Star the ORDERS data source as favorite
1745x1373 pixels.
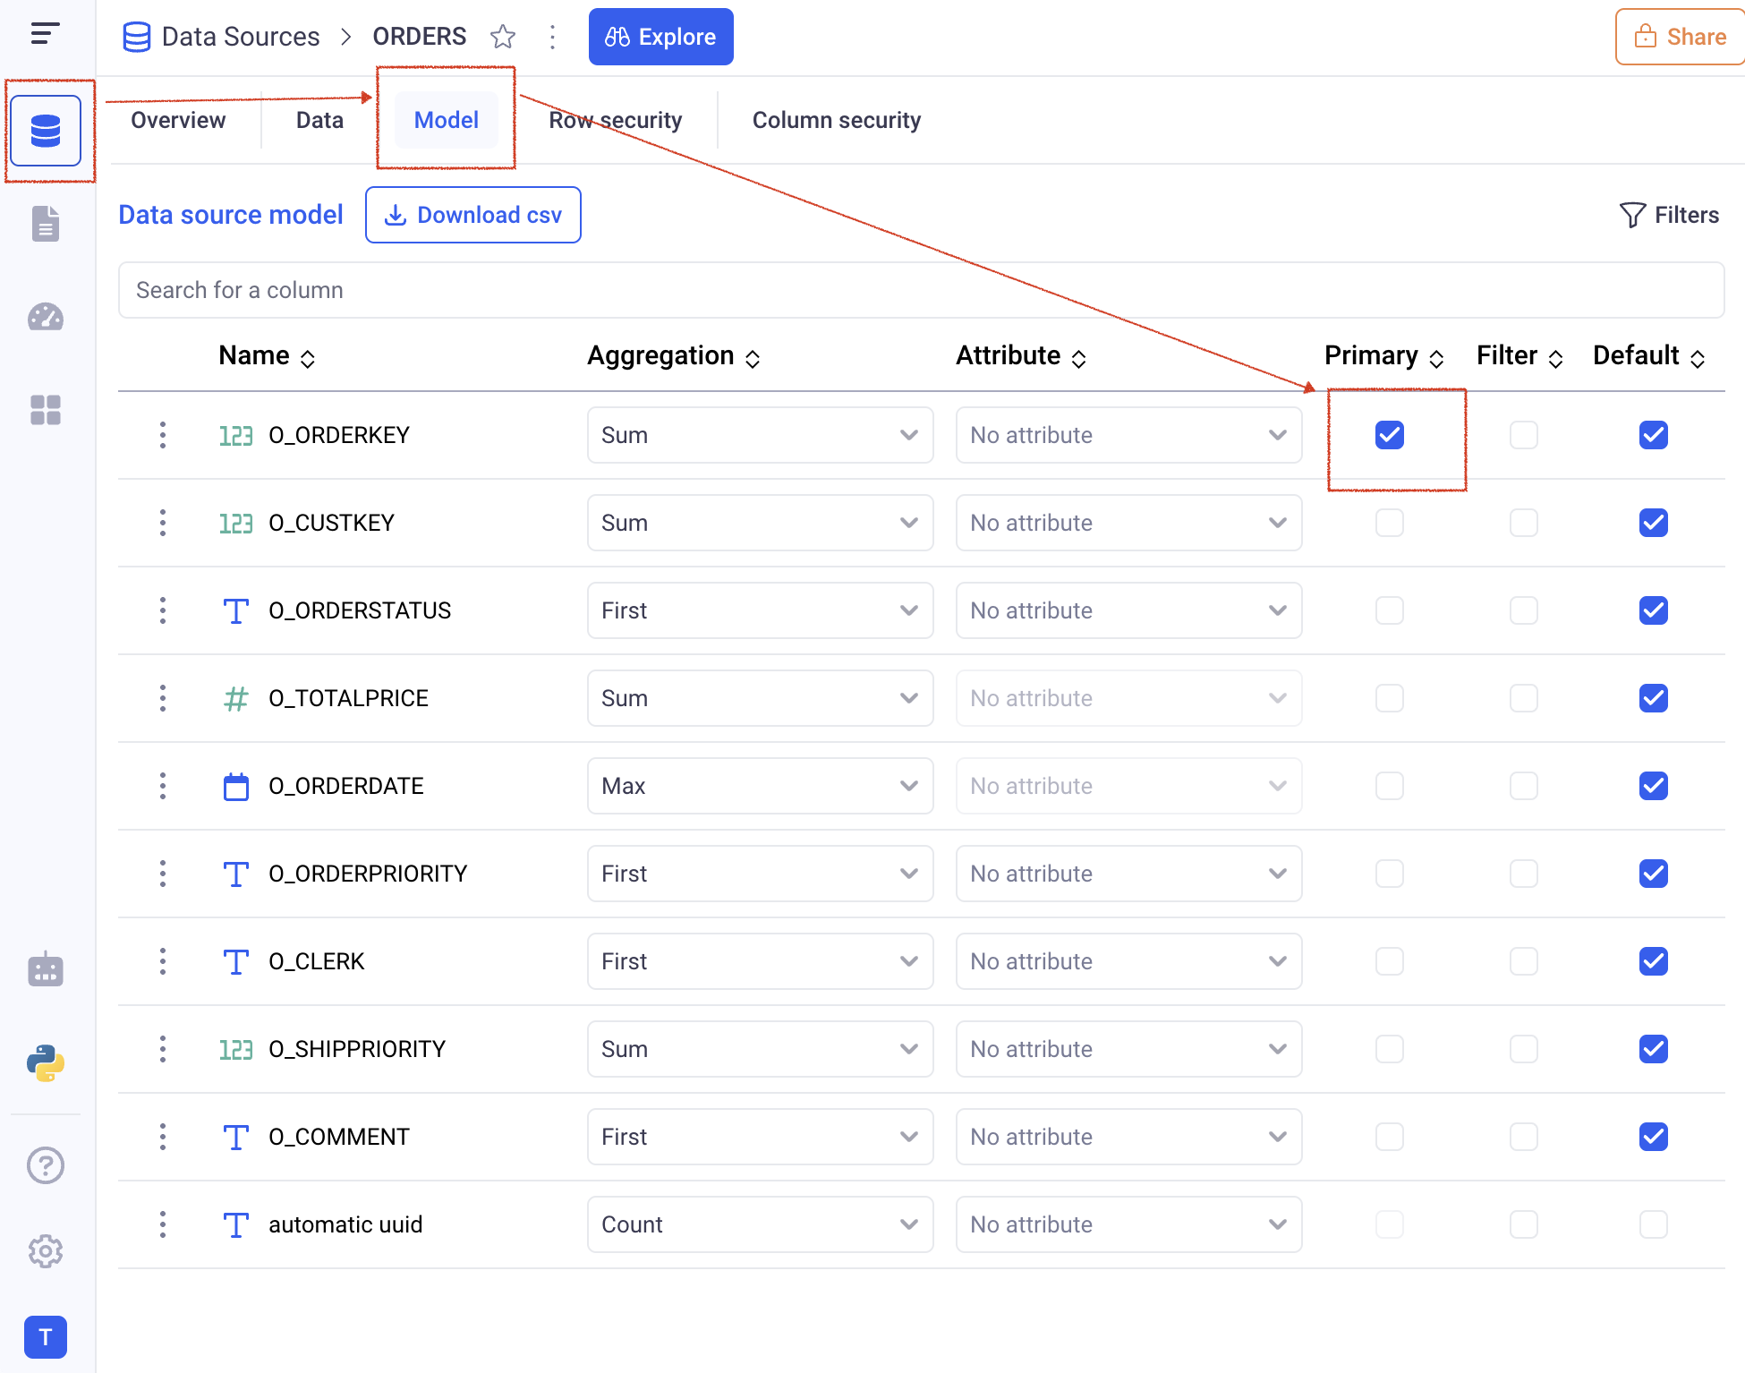tap(503, 37)
